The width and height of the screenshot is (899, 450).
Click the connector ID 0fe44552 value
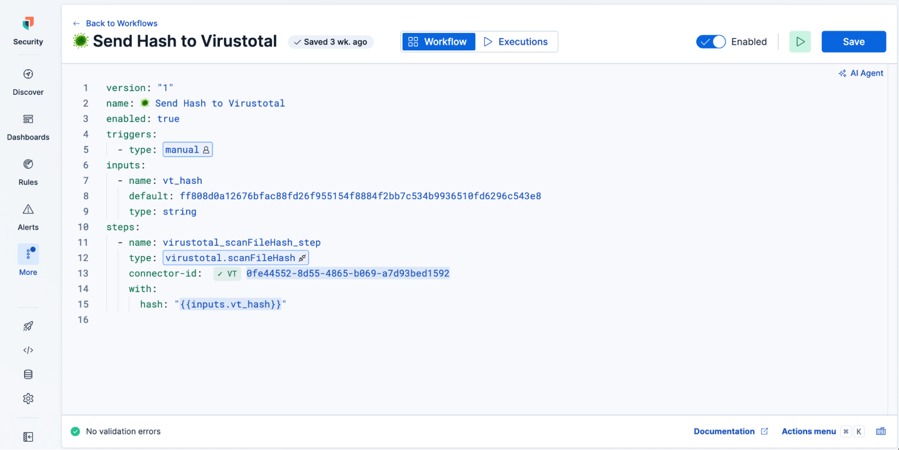click(x=348, y=274)
